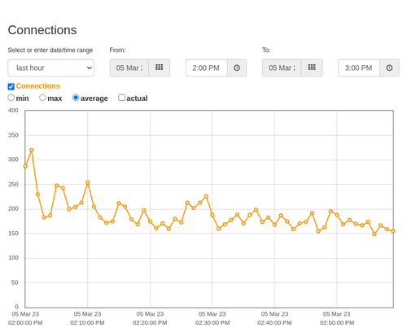Click the To time field '3:00 PM'

point(359,68)
